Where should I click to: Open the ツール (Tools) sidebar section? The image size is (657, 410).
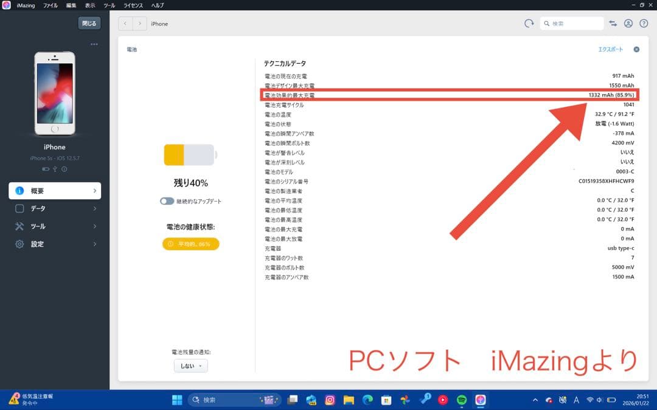pos(38,226)
